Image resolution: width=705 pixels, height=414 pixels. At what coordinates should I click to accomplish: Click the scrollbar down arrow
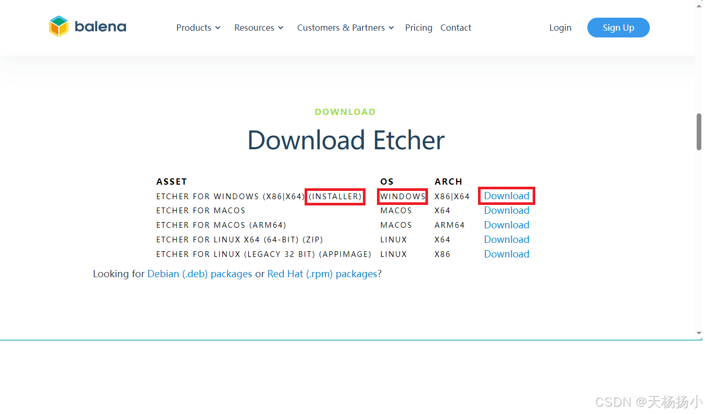699,333
